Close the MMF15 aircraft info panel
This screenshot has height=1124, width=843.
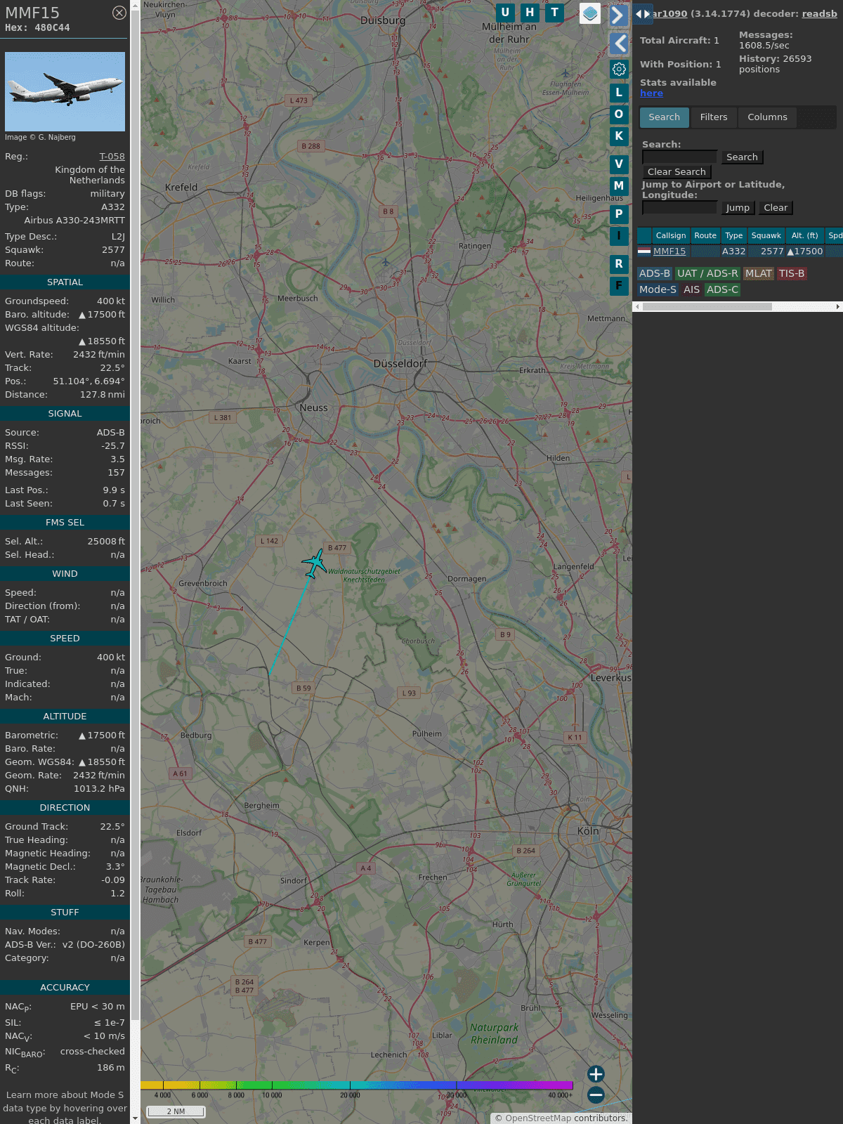(x=119, y=13)
